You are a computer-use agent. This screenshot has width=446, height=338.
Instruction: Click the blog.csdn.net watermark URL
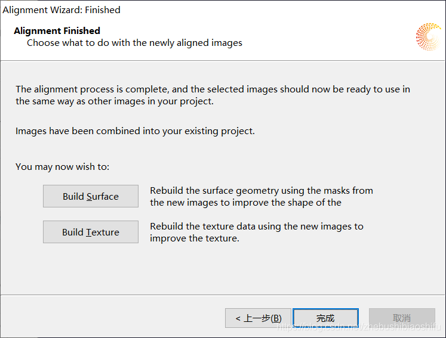coord(359,327)
